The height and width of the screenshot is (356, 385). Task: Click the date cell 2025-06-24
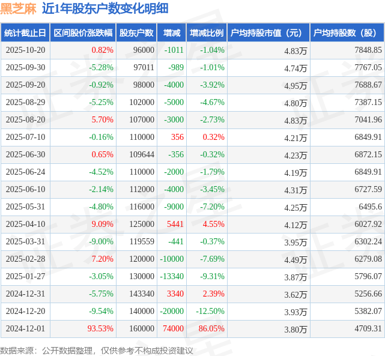click(26, 172)
